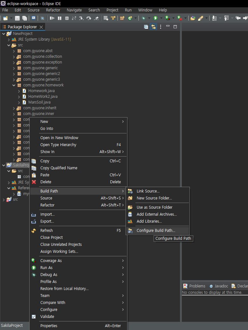Select the com.gyuone.collection package

tap(43, 57)
